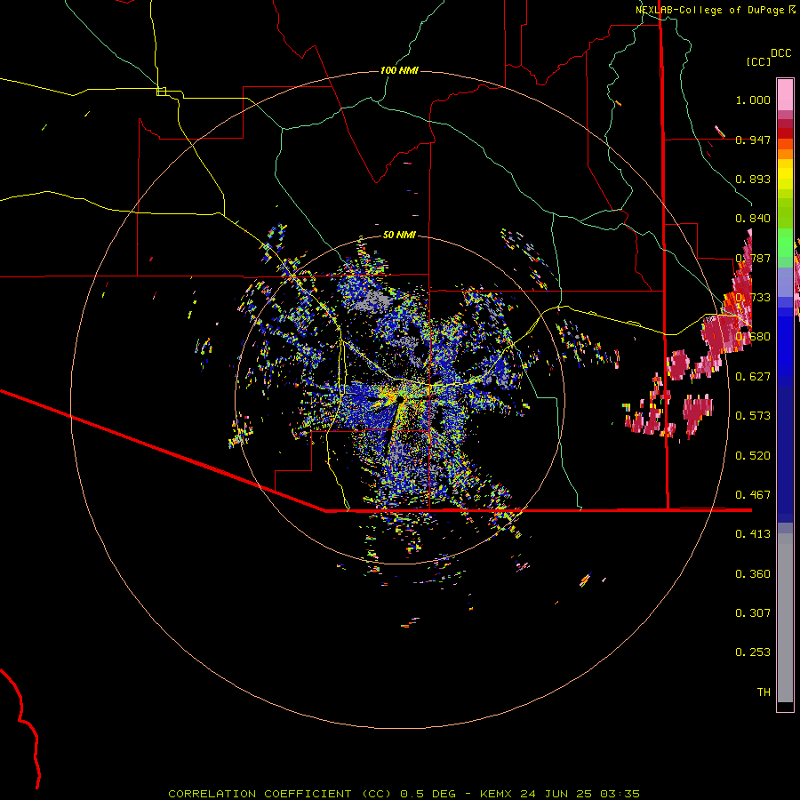
Task: Click the 0.680 scale value
Action: tap(753, 337)
